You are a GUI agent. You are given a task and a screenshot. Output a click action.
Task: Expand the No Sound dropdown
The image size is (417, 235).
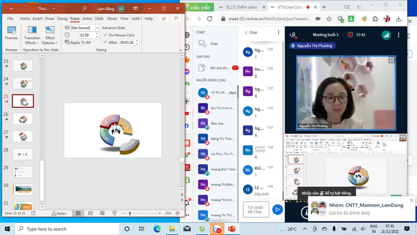97,27
